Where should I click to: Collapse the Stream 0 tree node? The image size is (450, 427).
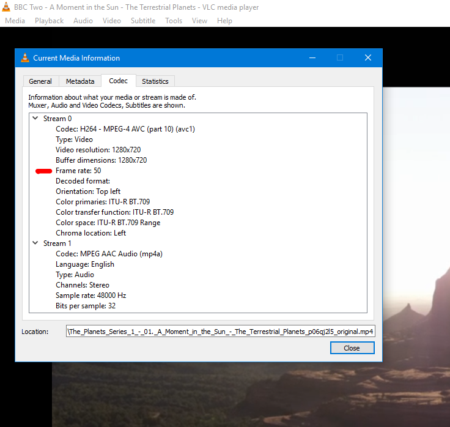(35, 119)
